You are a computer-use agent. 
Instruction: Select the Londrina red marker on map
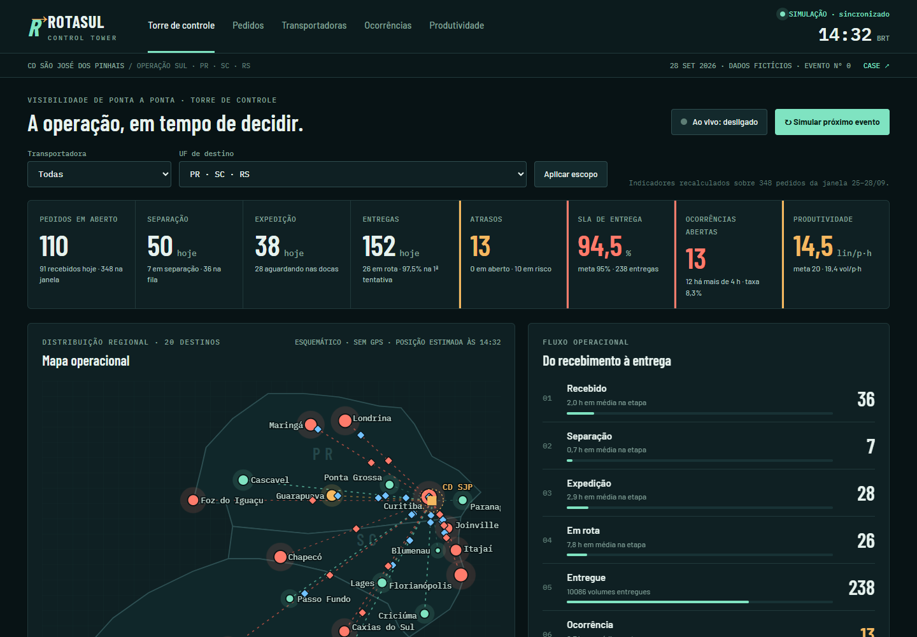[345, 420]
